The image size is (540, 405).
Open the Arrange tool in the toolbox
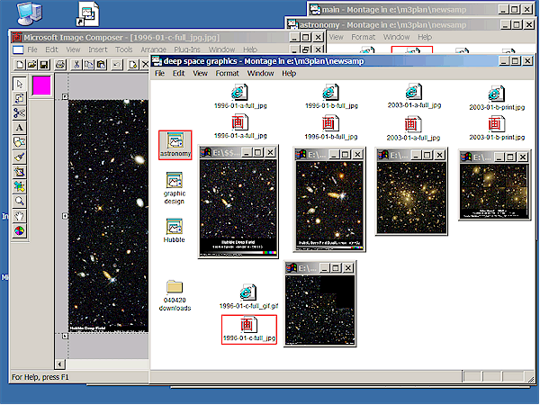pyautogui.click(x=19, y=98)
